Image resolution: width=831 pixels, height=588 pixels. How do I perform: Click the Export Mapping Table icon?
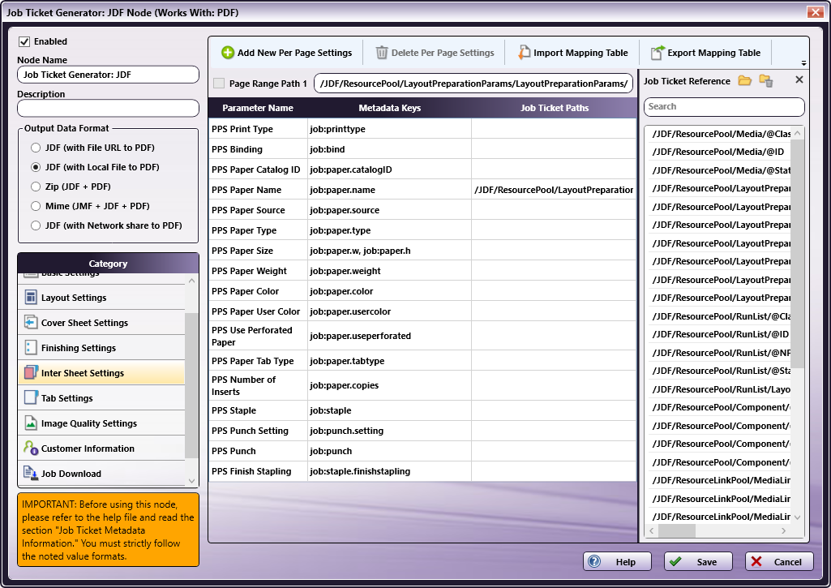658,53
